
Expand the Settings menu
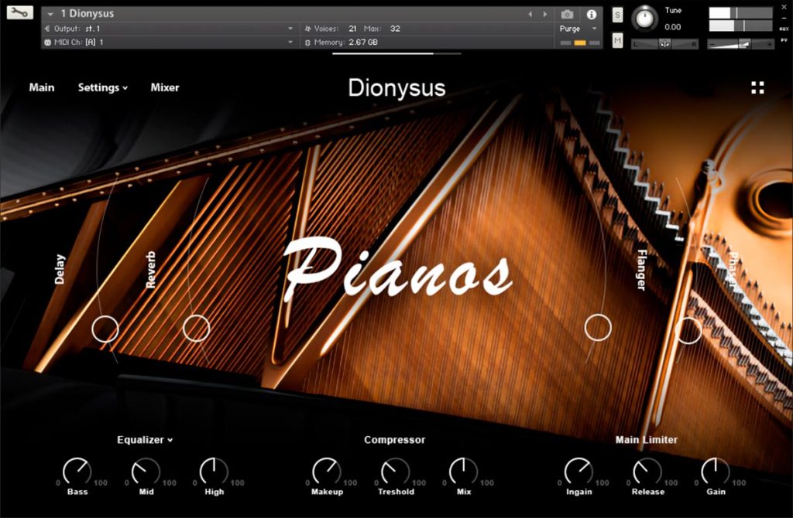tap(103, 87)
